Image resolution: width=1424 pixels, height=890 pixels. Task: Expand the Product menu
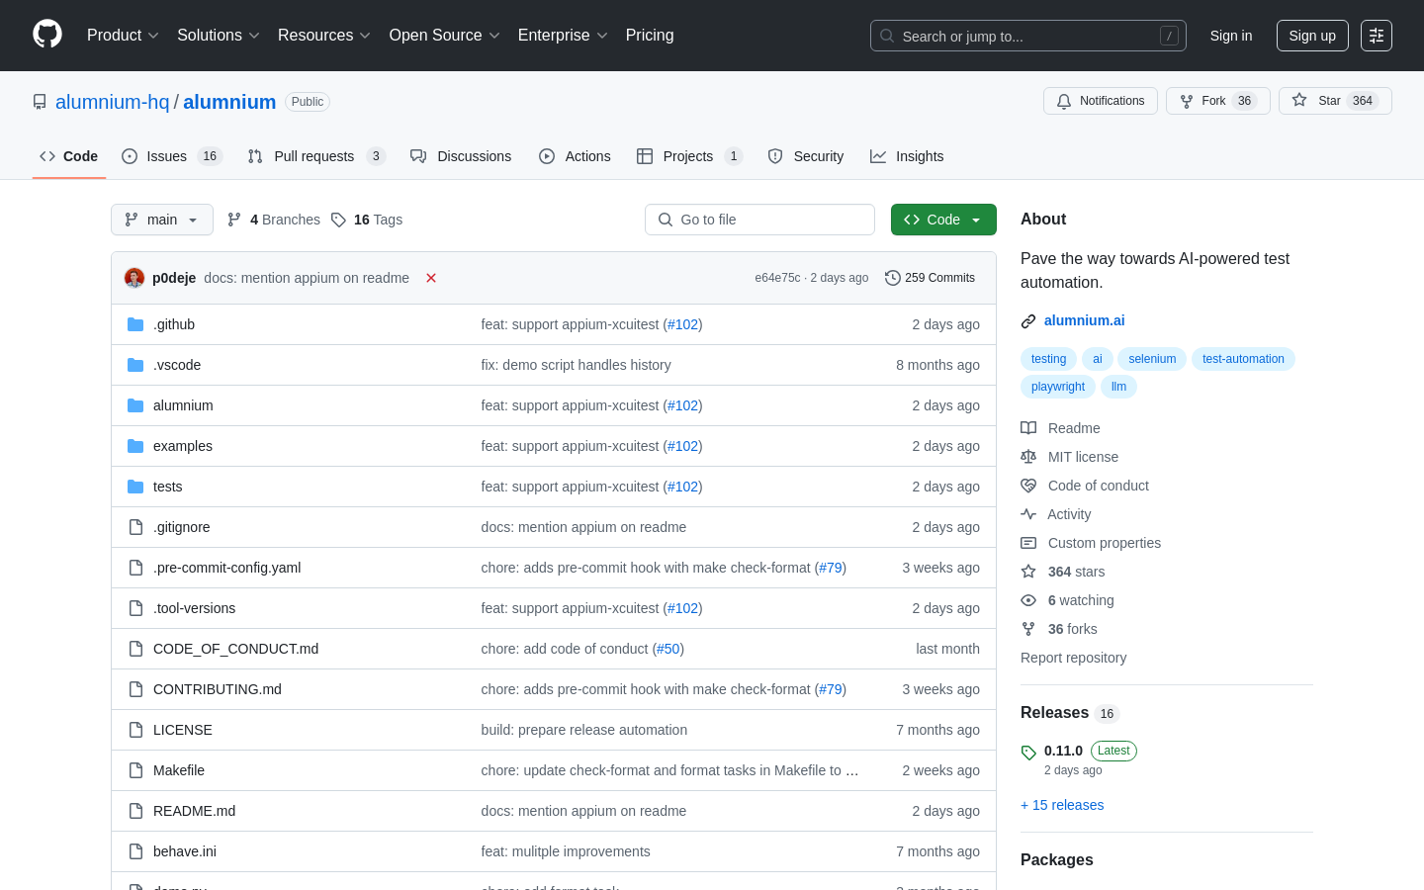tap(123, 36)
